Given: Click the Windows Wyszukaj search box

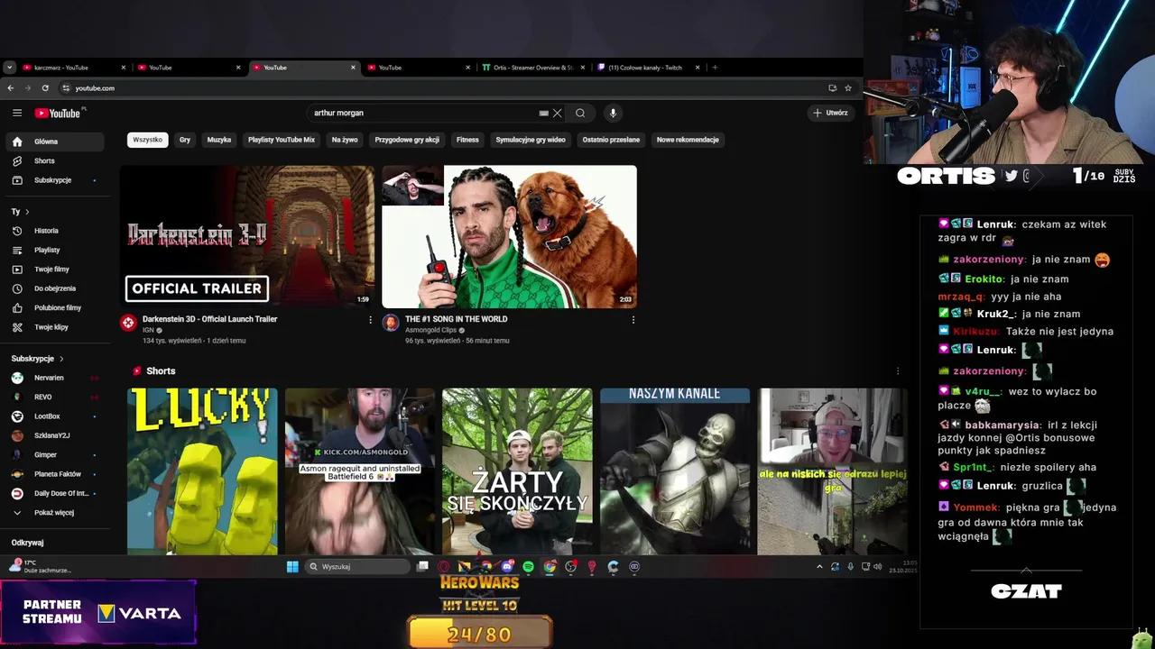Looking at the screenshot, I should (x=357, y=566).
